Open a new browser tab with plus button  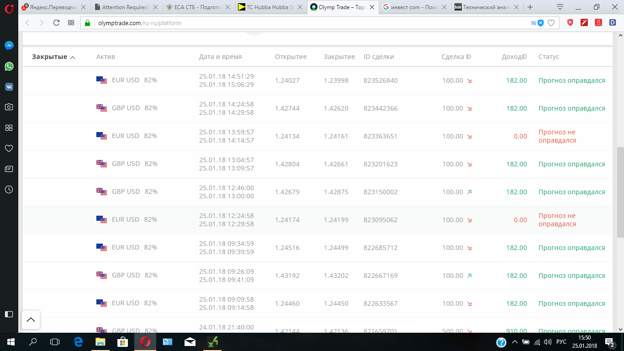530,7
